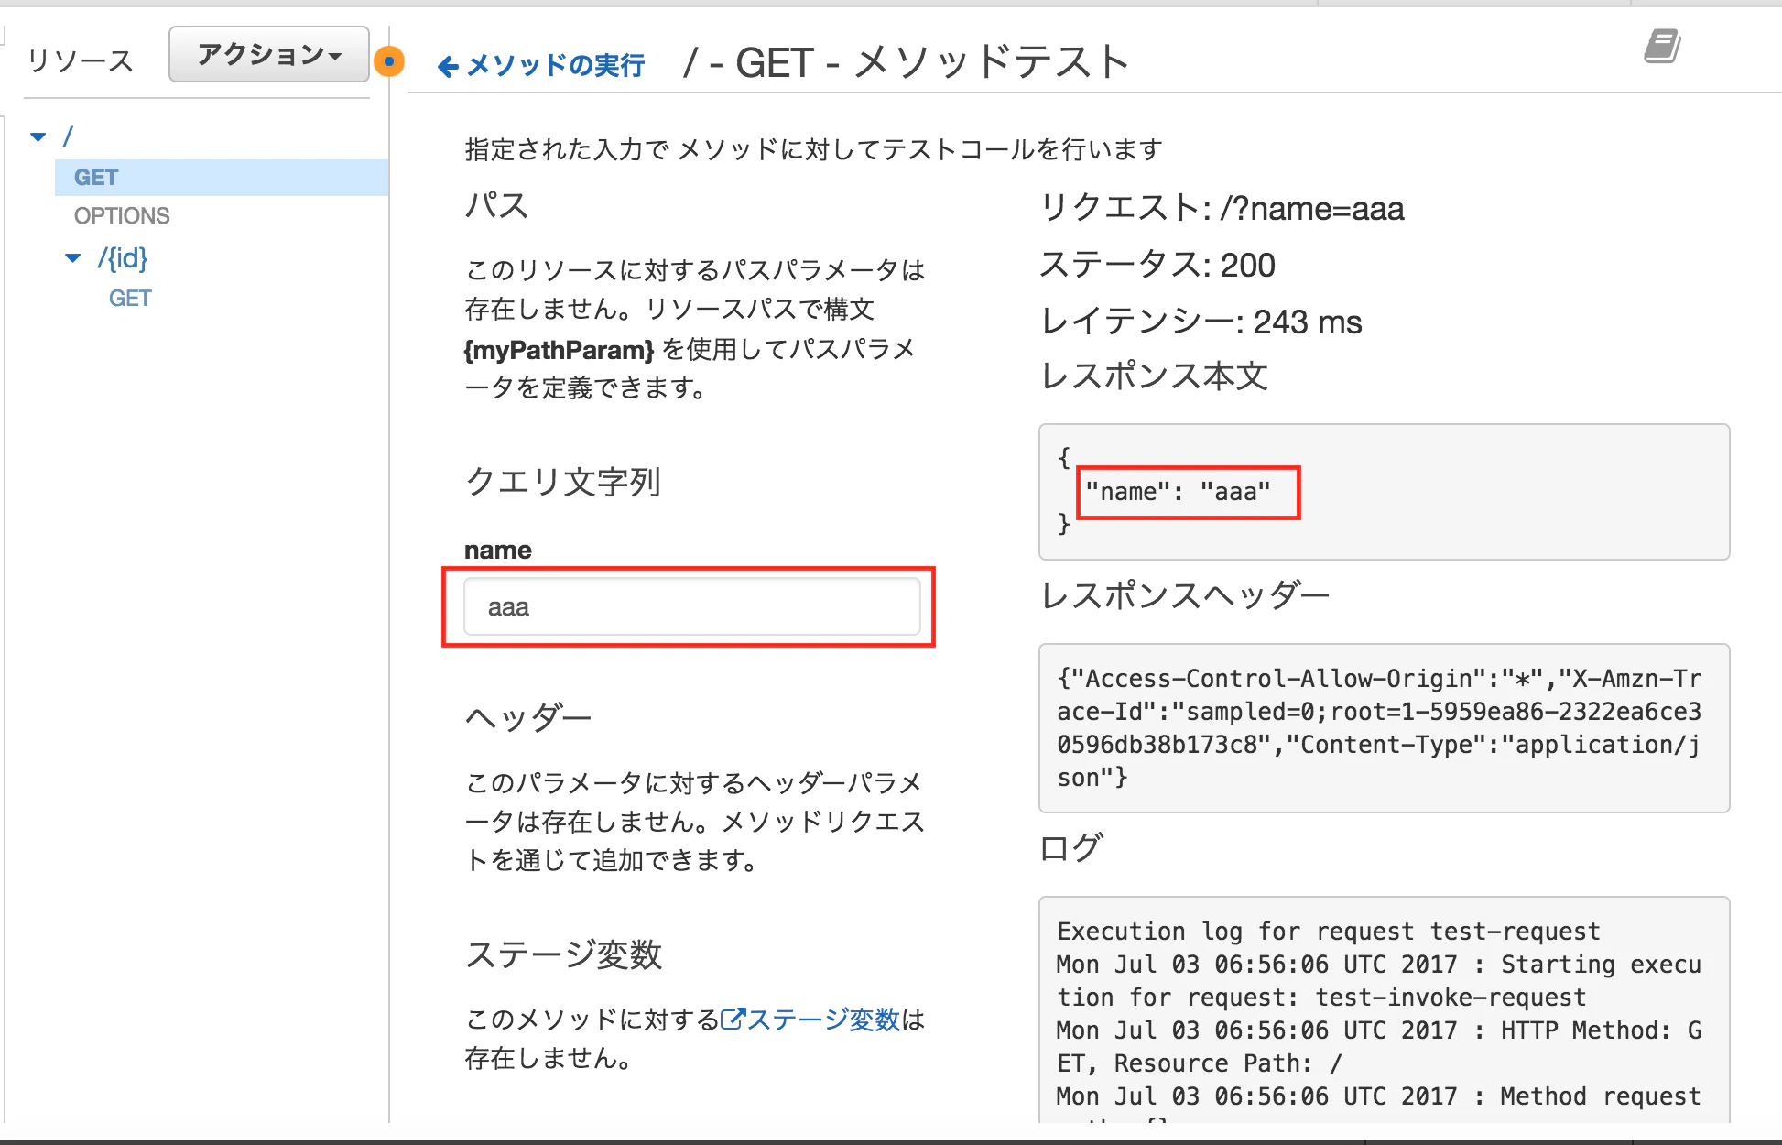Screen dimensions: 1782x1145
Task: Go back via メソッドの実行 link
Action: [x=541, y=65]
